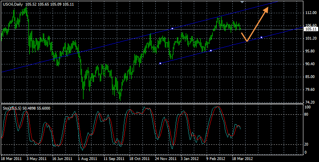The height and width of the screenshot is (162, 319).
Task: Click the stochastic 100 level label
Action: tap(308, 107)
